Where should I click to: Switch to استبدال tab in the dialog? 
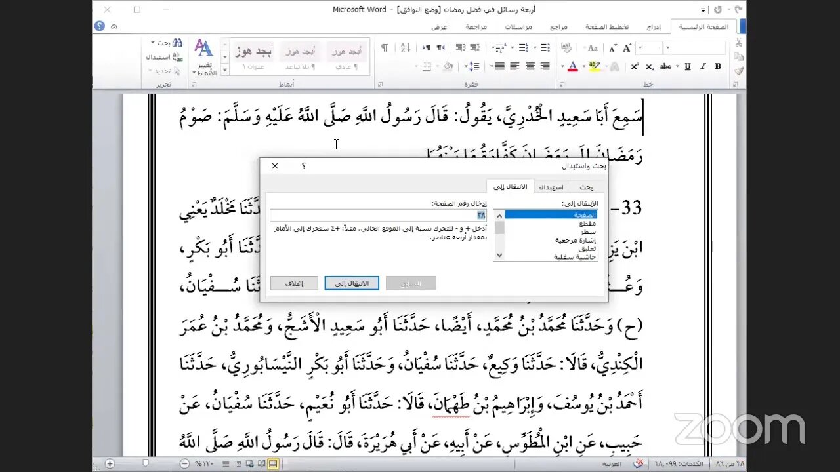[x=551, y=187]
